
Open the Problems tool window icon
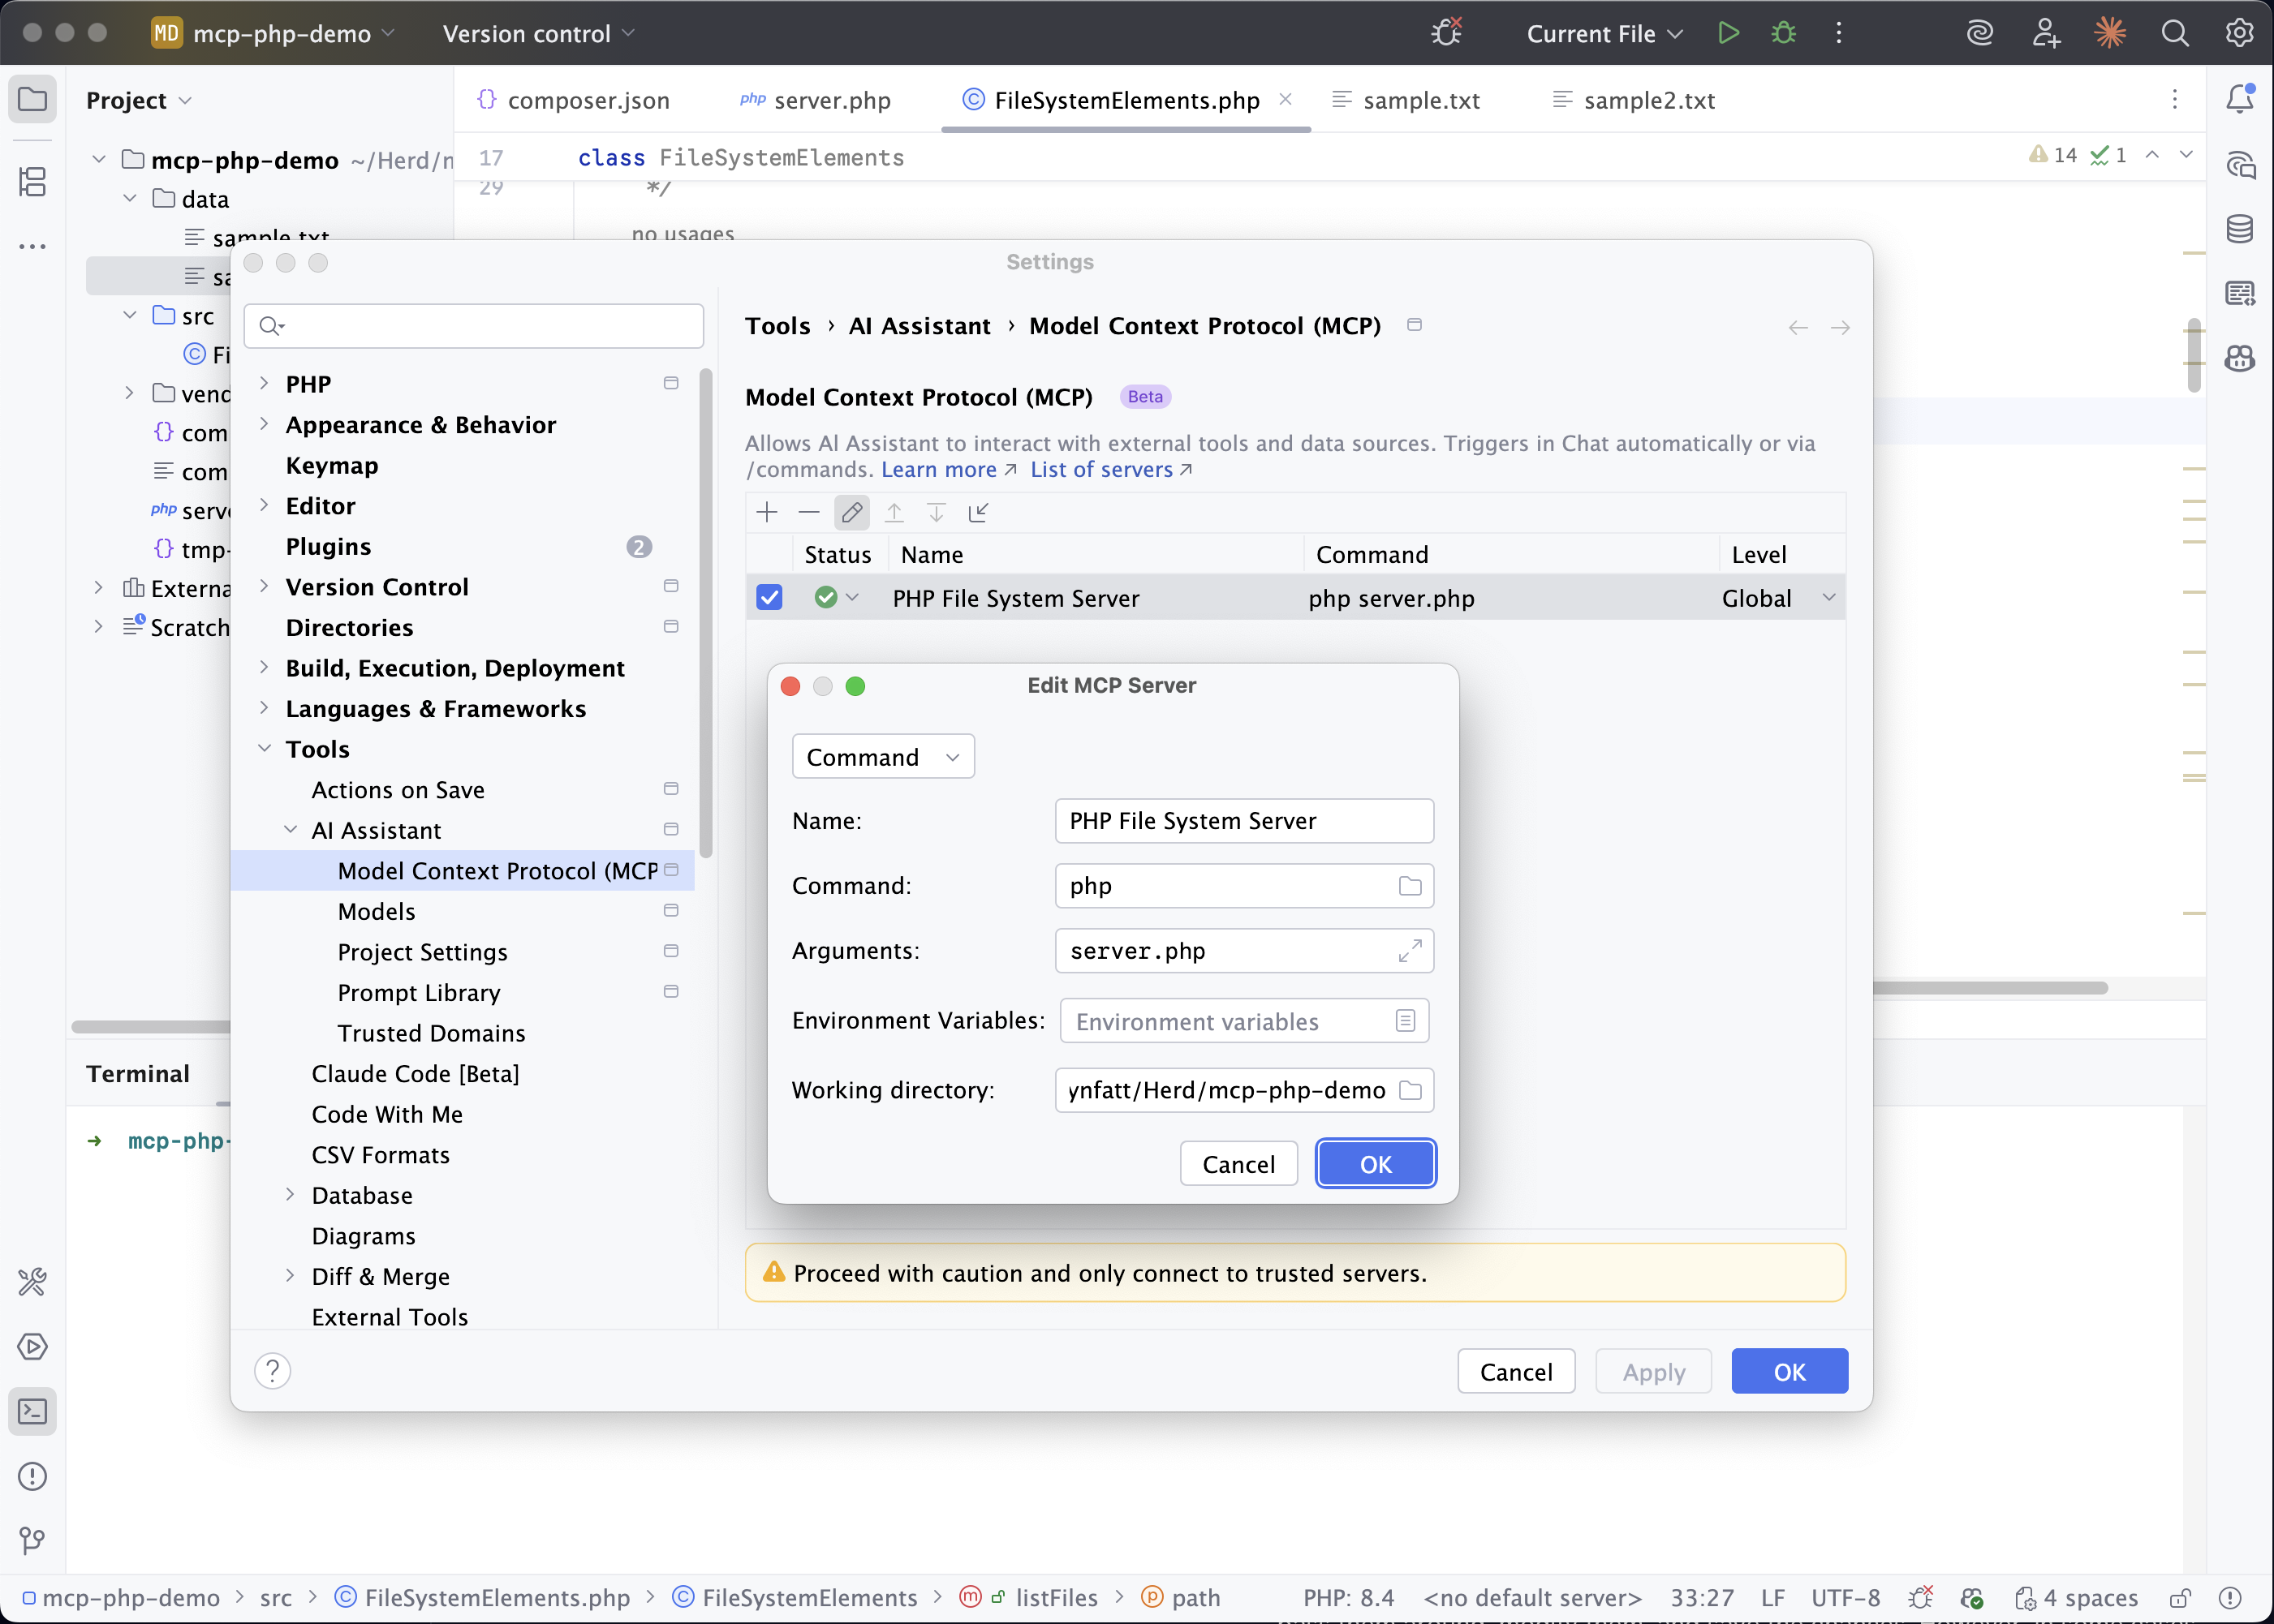click(33, 1476)
